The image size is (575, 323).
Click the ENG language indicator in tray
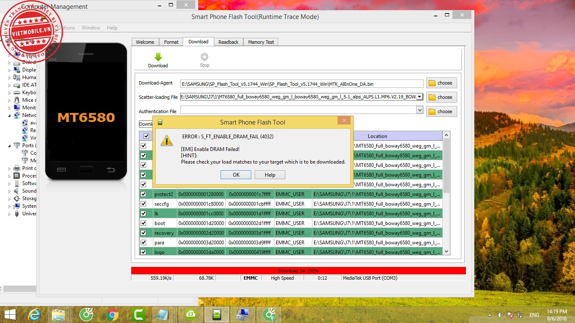(x=534, y=315)
